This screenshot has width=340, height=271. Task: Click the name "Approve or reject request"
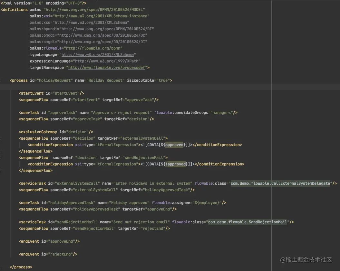tap(121, 113)
